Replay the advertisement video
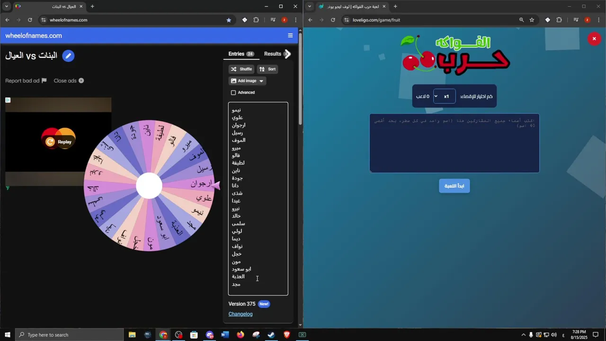This screenshot has height=341, width=606. (x=59, y=142)
